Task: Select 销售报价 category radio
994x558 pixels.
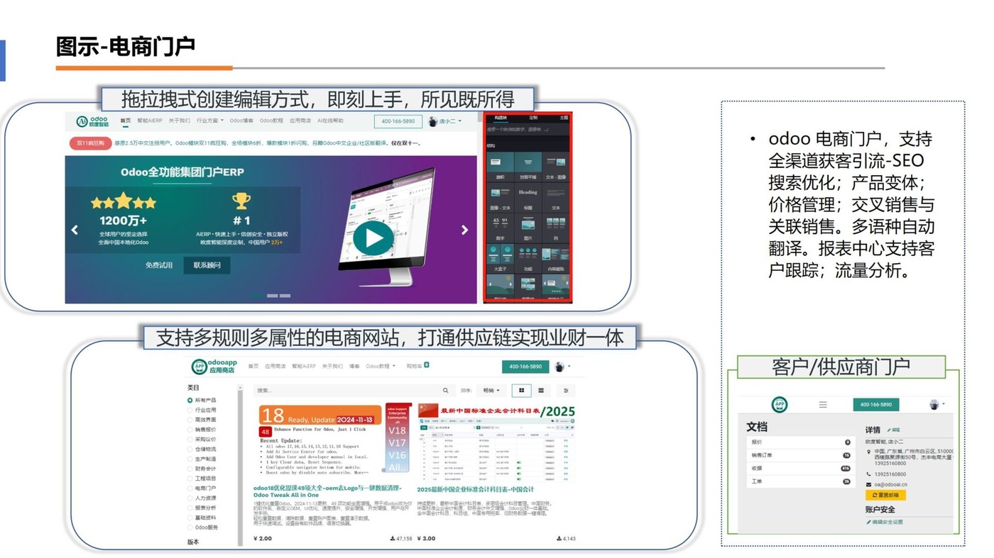Action: tap(190, 430)
